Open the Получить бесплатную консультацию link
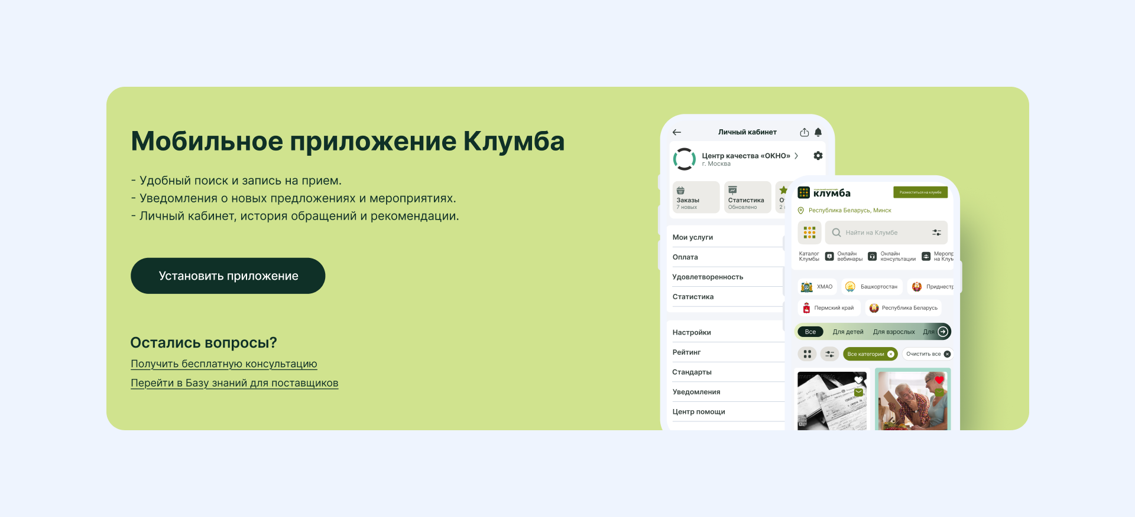Screen dimensions: 1135x517 (x=224, y=364)
